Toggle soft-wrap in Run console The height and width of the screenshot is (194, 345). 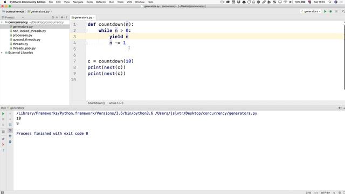pos(10,124)
